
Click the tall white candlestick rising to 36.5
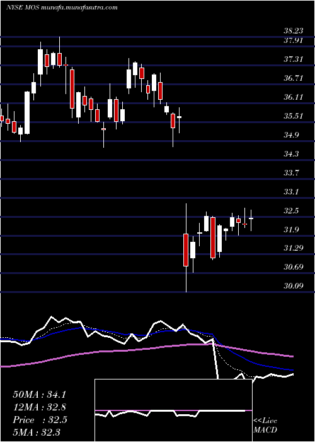pos(27,112)
